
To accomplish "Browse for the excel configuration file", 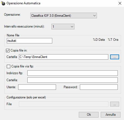I will (x=115, y=104).
